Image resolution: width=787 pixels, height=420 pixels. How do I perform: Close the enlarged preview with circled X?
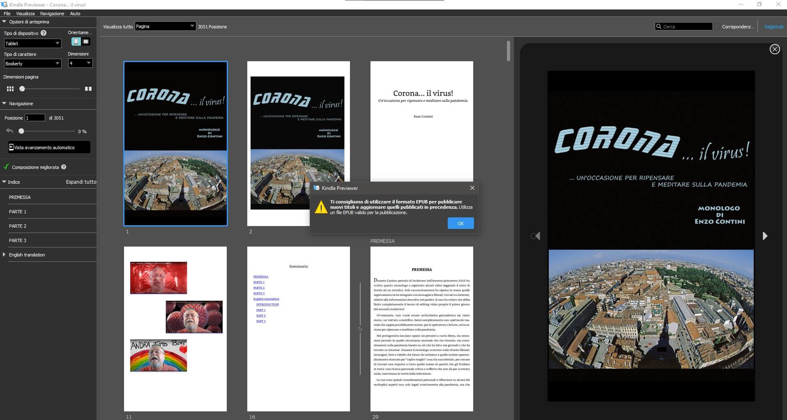[774, 49]
